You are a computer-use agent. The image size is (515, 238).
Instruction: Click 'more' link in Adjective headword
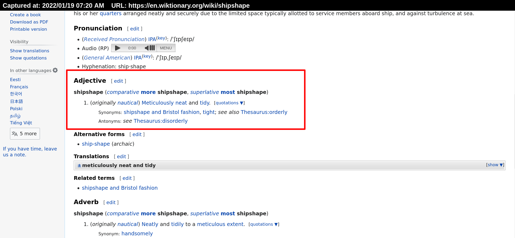(148, 92)
